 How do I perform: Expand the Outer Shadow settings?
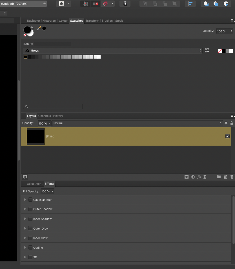coord(25,209)
